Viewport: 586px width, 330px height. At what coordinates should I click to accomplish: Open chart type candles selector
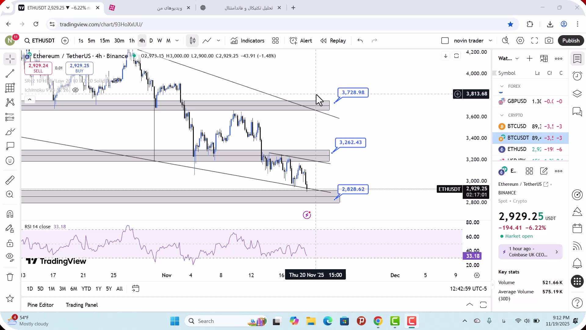[x=193, y=41]
